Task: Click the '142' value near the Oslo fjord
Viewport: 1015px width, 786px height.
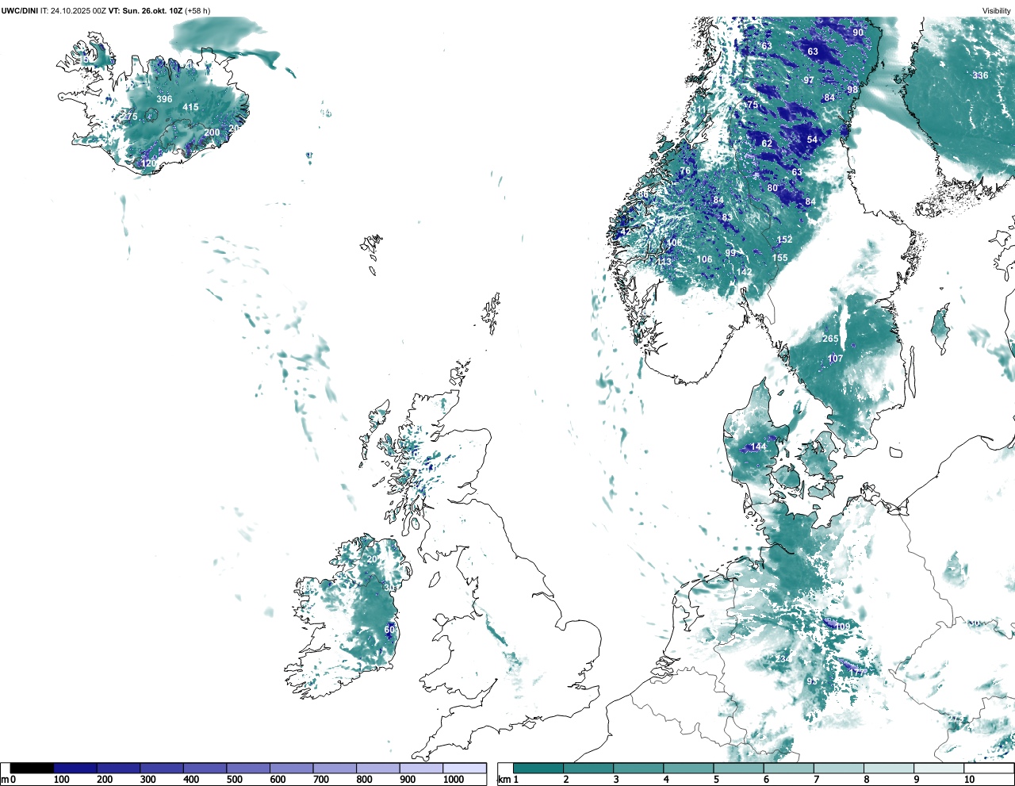Action: [744, 272]
